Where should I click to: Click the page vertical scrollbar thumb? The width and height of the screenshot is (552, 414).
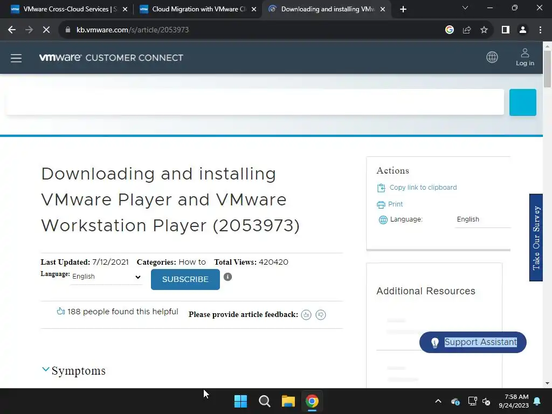pos(547,68)
